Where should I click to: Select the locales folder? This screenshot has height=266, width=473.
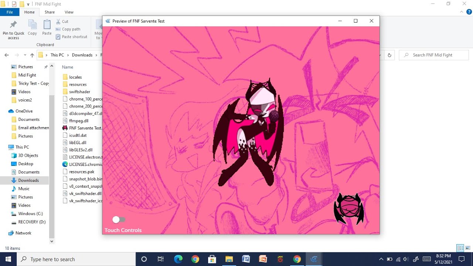[75, 77]
